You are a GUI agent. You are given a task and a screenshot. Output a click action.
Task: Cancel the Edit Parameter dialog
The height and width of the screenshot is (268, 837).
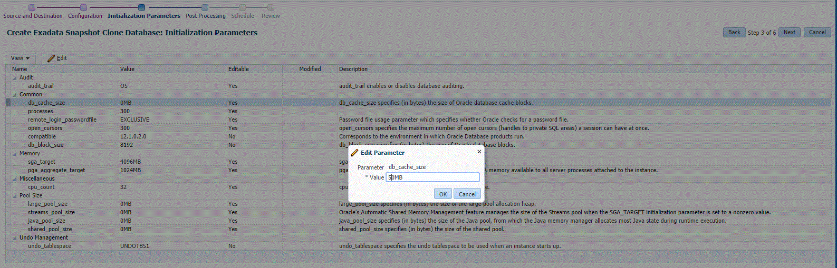click(x=467, y=194)
